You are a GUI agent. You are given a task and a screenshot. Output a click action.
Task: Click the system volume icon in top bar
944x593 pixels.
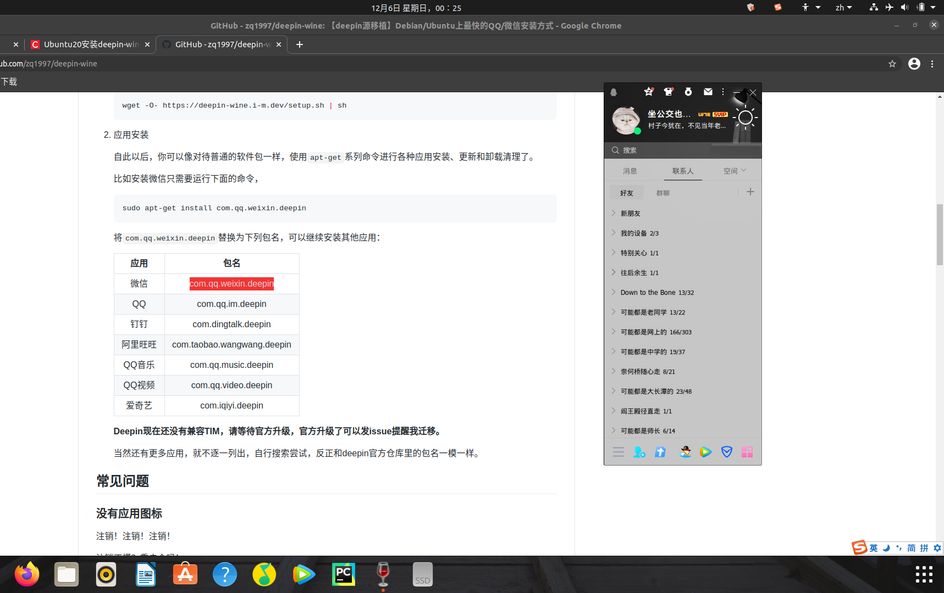[904, 7]
